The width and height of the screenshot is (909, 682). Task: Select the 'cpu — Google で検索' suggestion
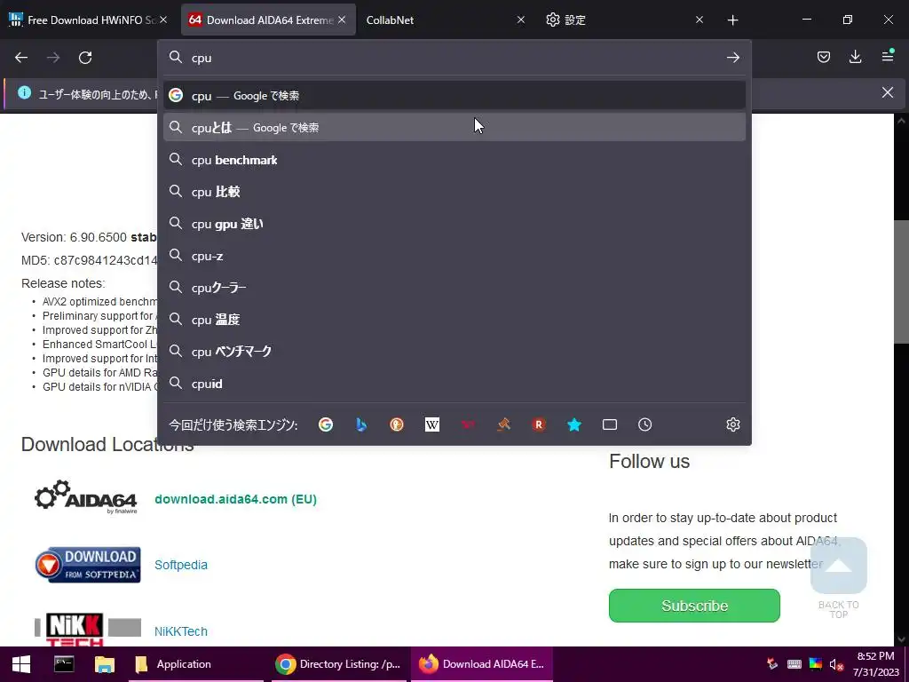454,96
